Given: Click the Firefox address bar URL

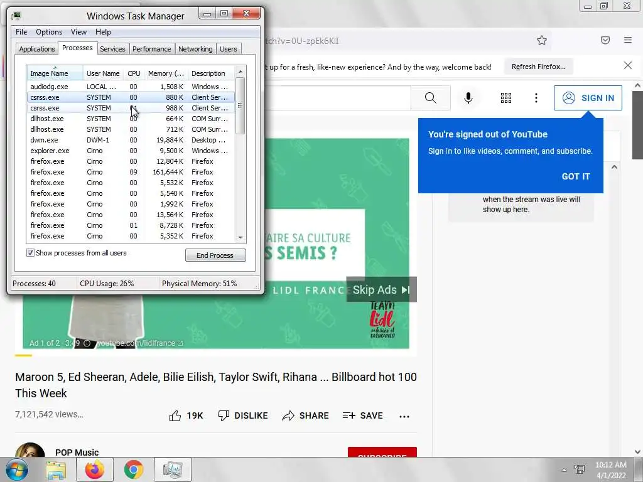Looking at the screenshot, I should (303, 41).
